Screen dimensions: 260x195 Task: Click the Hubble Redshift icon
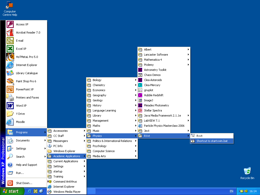[x=140, y=95]
